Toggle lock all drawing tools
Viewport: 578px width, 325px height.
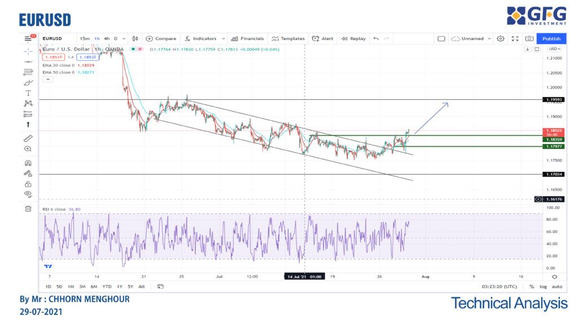28,183
